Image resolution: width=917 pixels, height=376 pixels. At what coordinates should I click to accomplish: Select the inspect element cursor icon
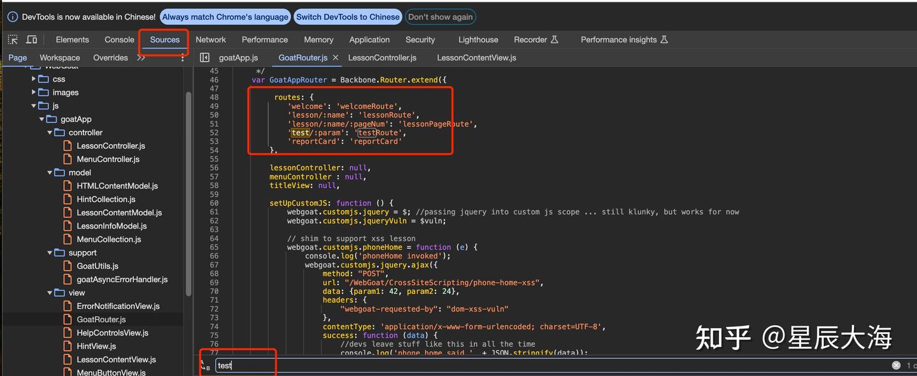click(12, 39)
